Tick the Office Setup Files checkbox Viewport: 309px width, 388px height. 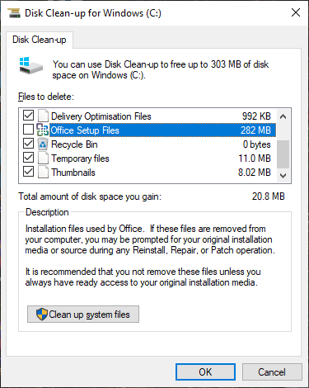(x=28, y=130)
